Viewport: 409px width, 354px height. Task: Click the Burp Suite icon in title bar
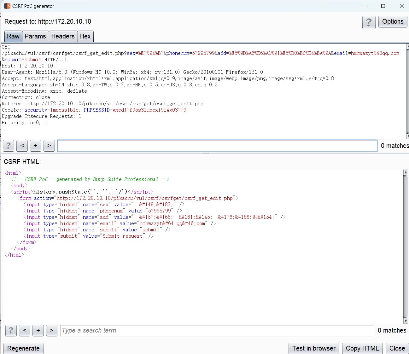pyautogui.click(x=7, y=6)
